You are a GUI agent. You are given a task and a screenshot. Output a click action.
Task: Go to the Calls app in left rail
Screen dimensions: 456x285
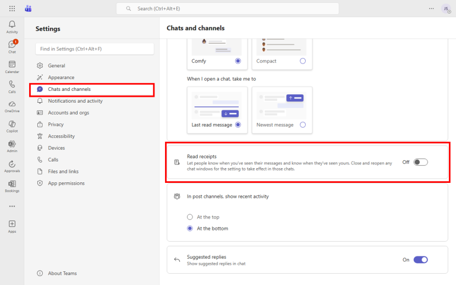12,86
